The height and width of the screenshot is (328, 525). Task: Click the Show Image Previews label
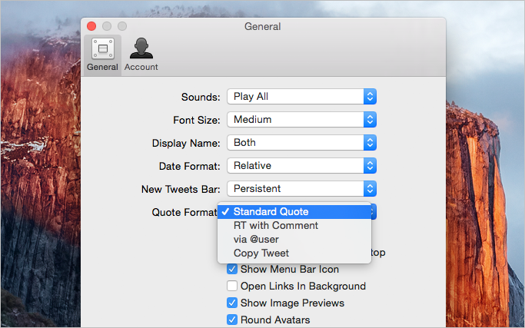[292, 303]
